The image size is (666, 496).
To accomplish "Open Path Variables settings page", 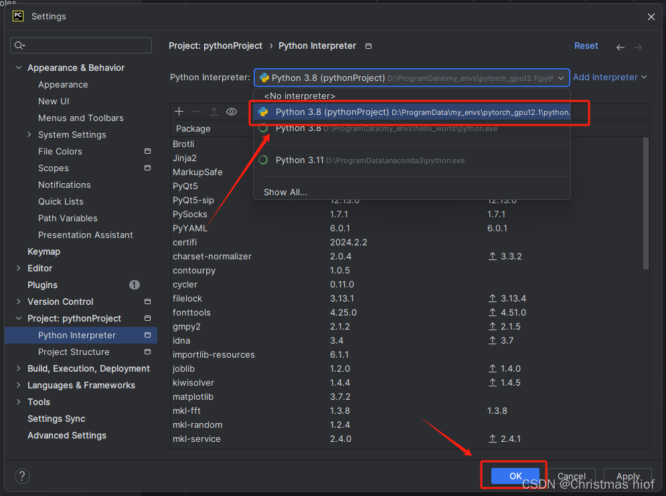I will click(68, 218).
